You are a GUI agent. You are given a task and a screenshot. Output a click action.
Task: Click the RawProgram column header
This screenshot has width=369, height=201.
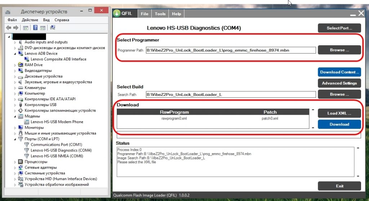[174, 112]
